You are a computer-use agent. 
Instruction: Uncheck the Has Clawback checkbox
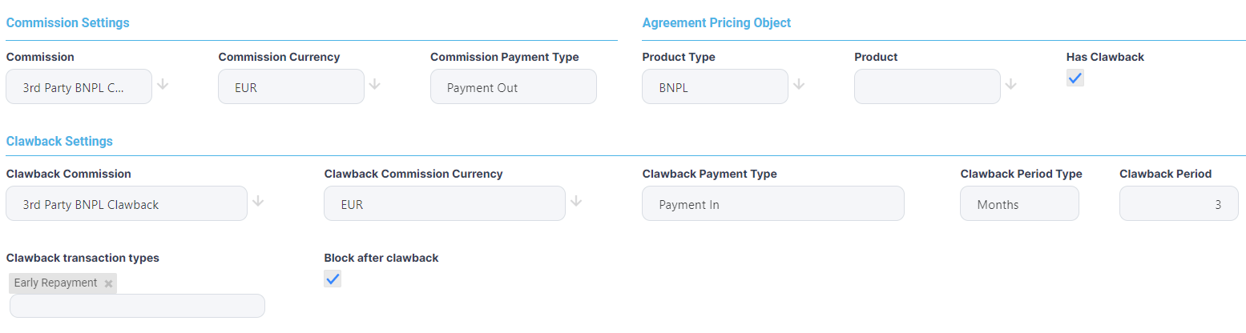click(x=1075, y=78)
